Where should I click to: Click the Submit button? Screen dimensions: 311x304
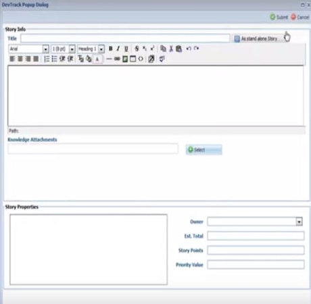coord(279,17)
